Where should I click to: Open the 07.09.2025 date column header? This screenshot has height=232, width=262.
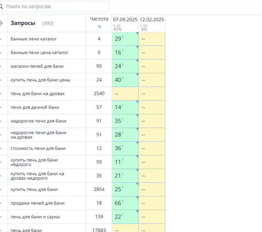(125, 20)
